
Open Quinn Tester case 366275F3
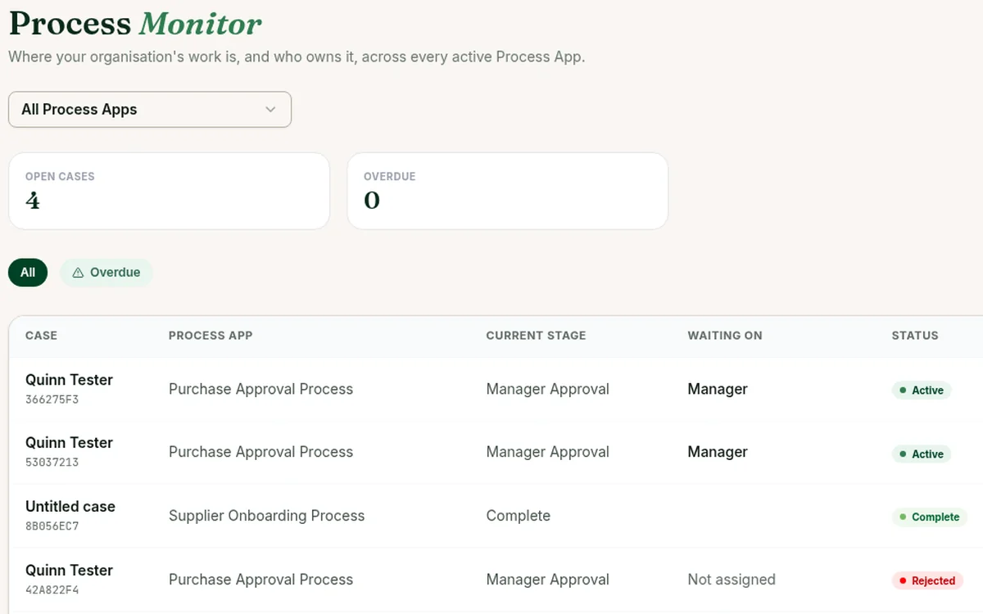point(69,380)
